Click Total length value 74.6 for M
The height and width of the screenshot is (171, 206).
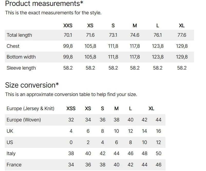(135, 35)
